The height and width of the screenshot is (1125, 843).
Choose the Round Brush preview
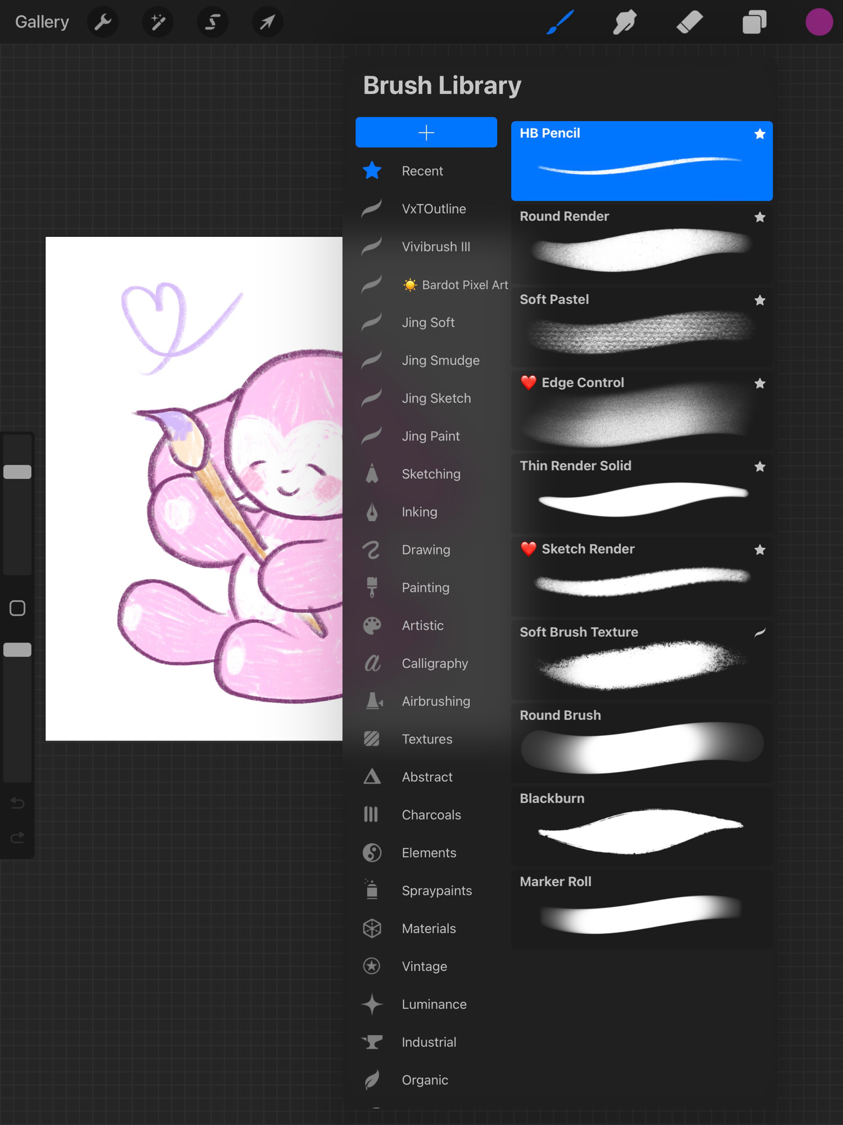(642, 744)
